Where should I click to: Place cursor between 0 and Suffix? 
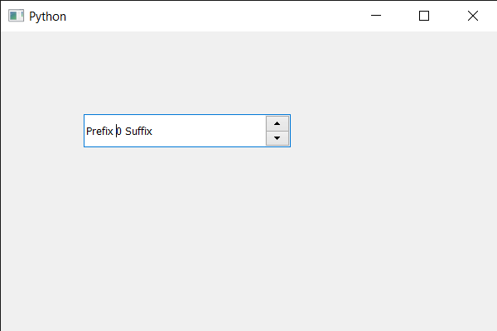(123, 131)
